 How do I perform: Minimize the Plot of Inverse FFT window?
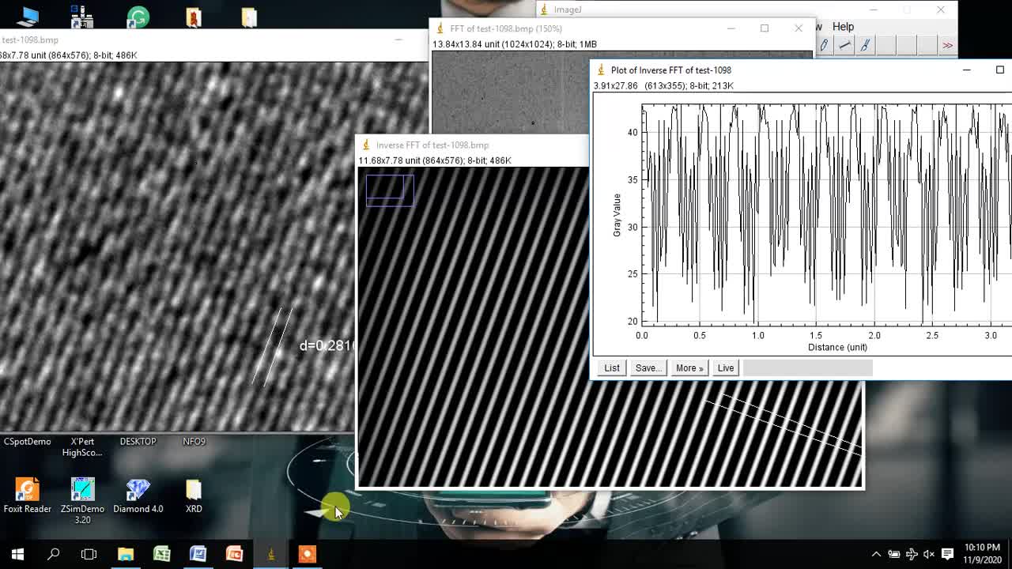(x=966, y=70)
